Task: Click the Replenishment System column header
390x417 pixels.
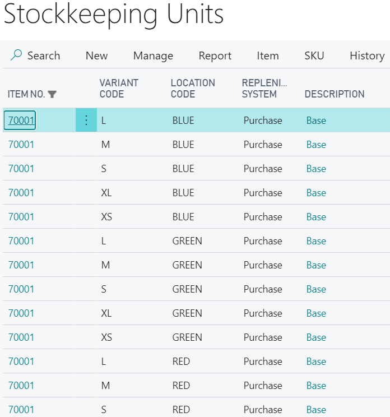Action: point(264,89)
